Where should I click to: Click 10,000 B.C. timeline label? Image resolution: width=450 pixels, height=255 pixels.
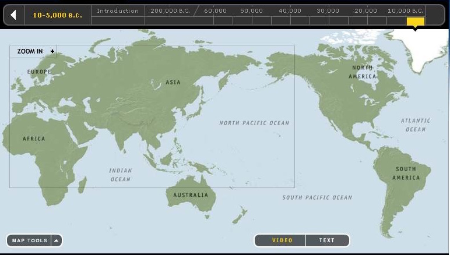click(x=405, y=10)
